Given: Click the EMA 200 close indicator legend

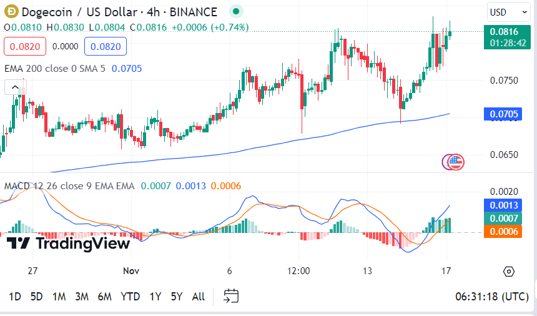Looking at the screenshot, I should click(x=55, y=69).
